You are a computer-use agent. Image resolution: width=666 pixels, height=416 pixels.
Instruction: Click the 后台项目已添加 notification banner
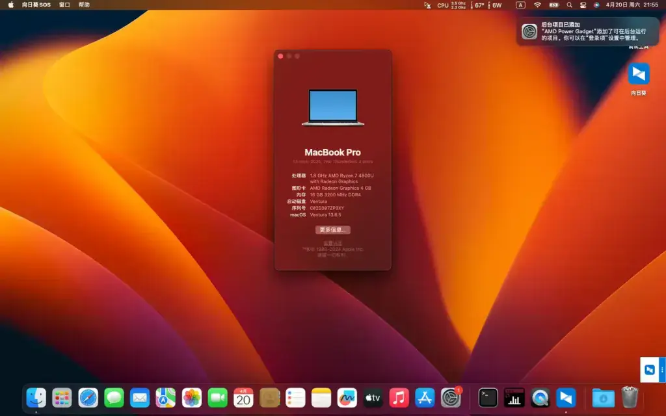(587, 31)
